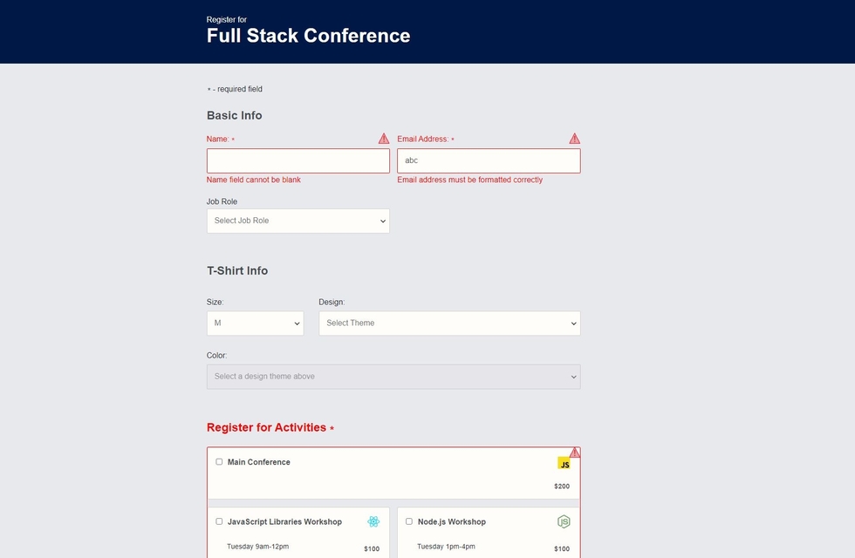The image size is (855, 558).
Task: Click the React logo on JavaScript Libraries Workshop
Action: 373,521
